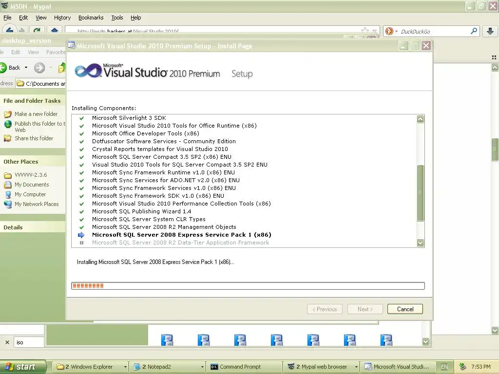Collapse the Other Places panel header
This screenshot has width=499, height=374.
[33, 162]
